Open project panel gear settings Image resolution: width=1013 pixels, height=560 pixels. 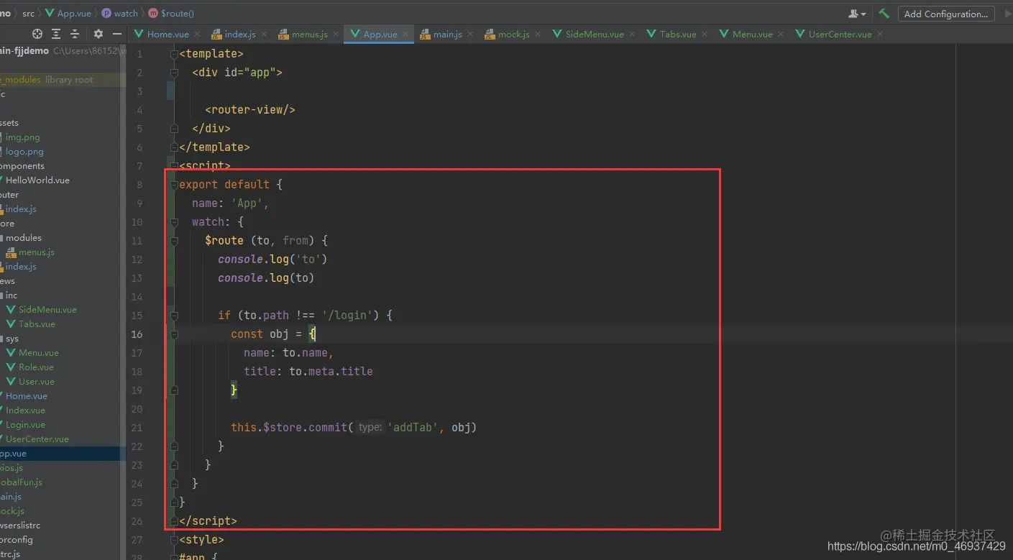point(98,34)
